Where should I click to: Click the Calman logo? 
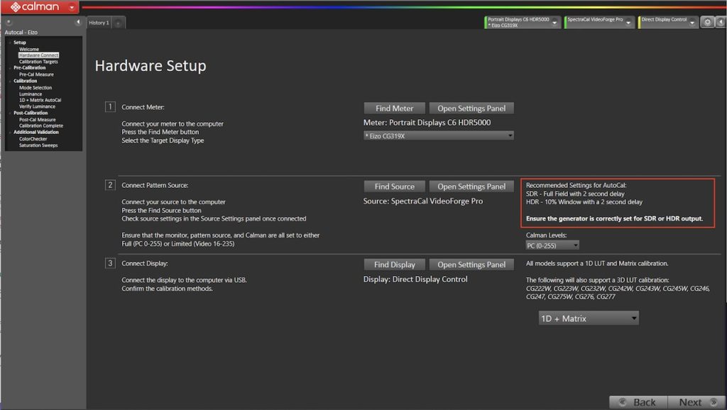click(35, 7)
